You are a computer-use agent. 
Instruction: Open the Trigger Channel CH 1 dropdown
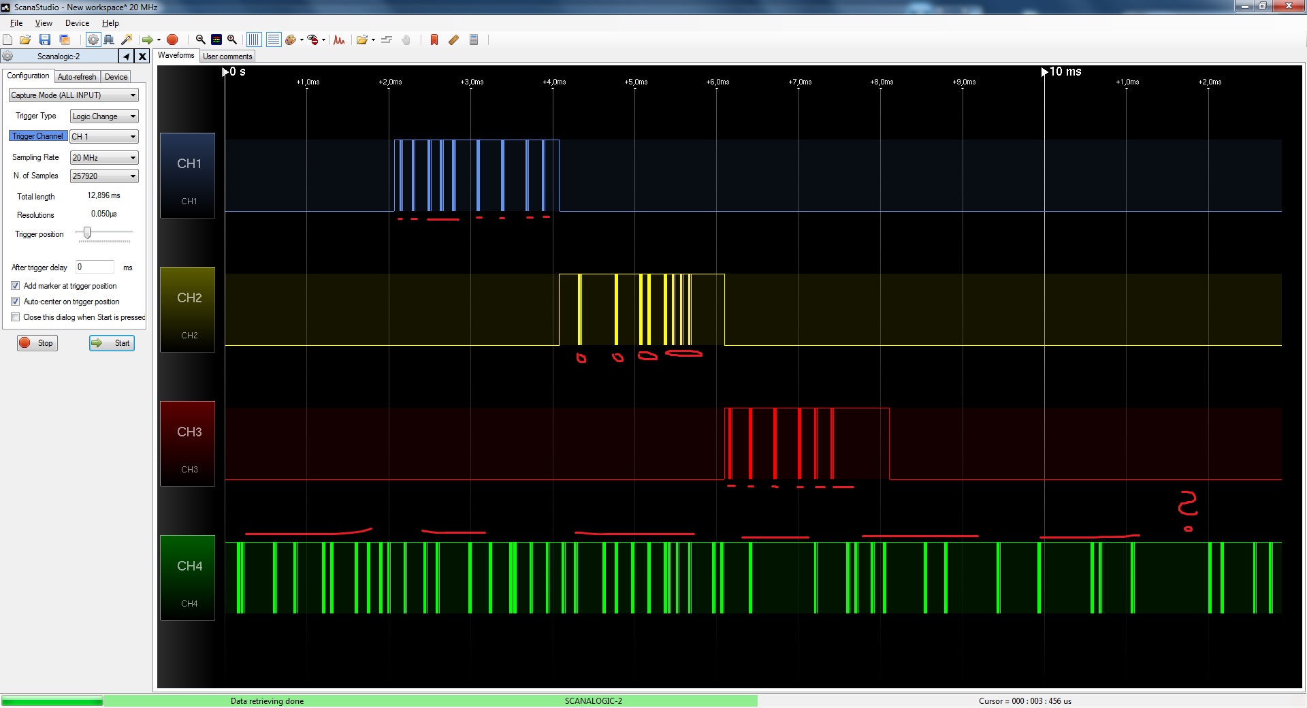104,137
